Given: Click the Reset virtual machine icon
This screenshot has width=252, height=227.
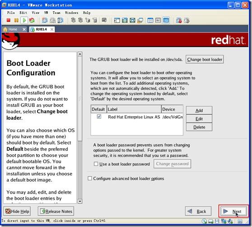Looking at the screenshot, I should click(x=32, y=20).
